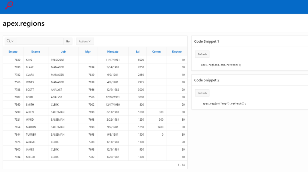Click the apex.region("emp").refresh() code text
Viewport: 308px width, 172px height.
coord(224,103)
